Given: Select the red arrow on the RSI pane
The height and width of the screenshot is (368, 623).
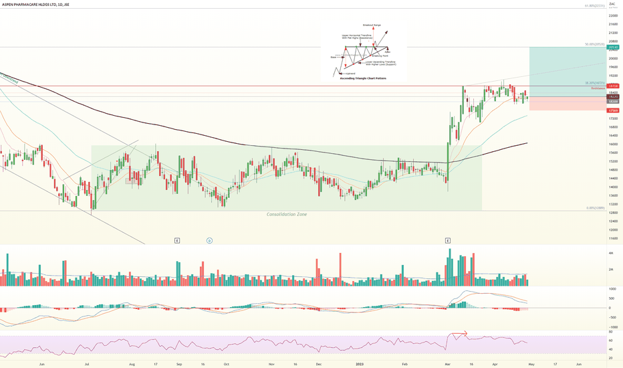Looking at the screenshot, I should 459,333.
